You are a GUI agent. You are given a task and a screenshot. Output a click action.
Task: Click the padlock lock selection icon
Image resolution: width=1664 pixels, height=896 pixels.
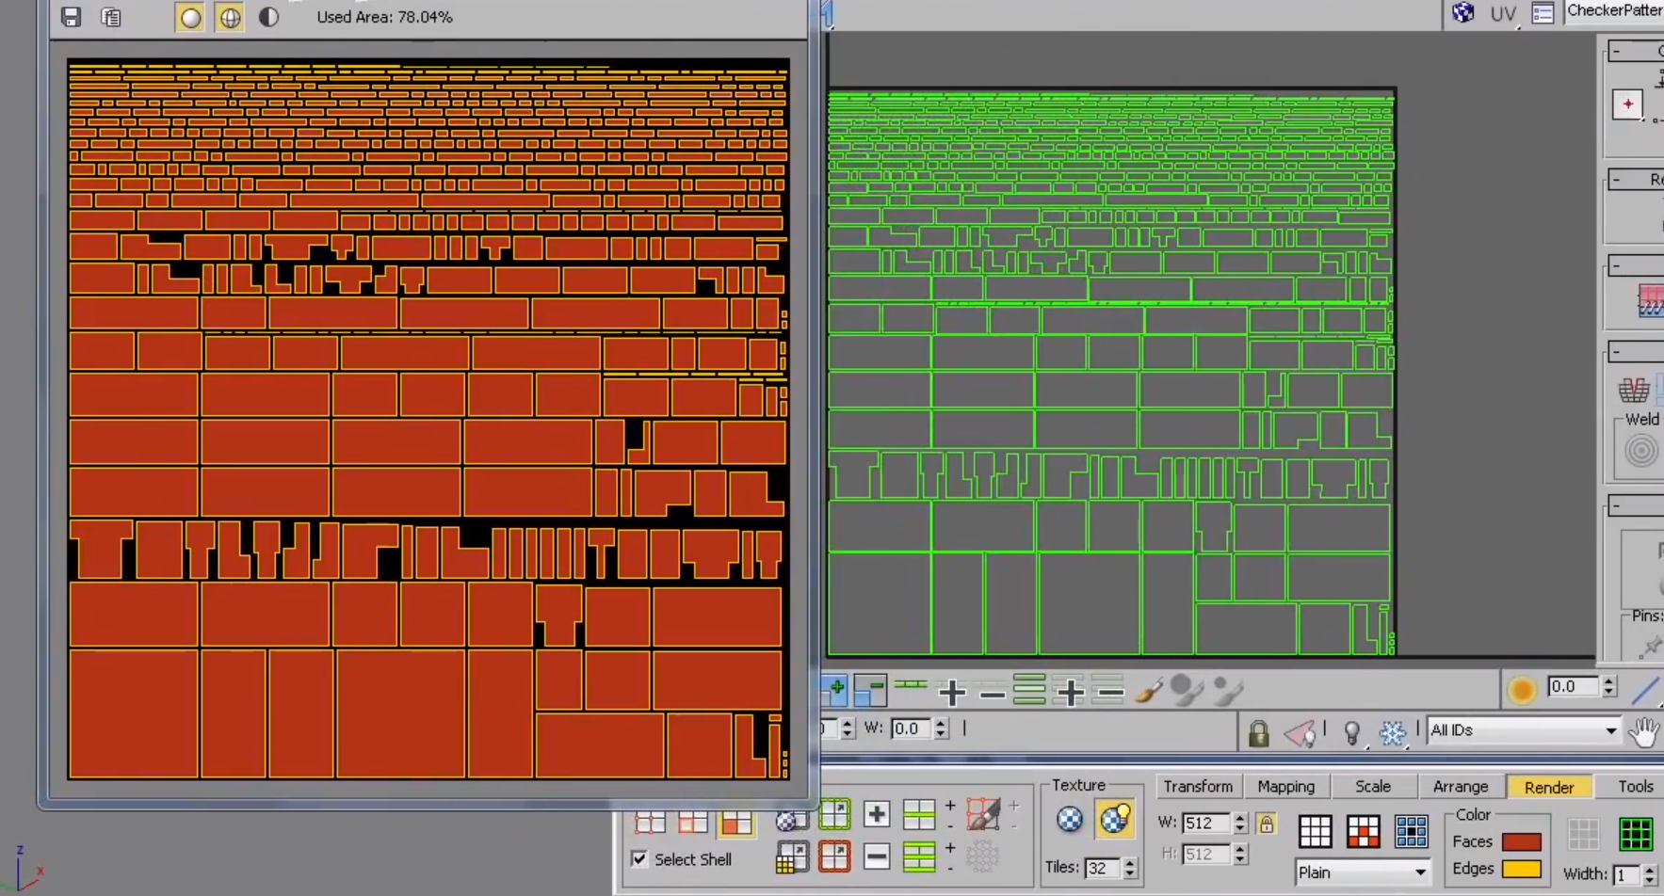tap(1258, 732)
